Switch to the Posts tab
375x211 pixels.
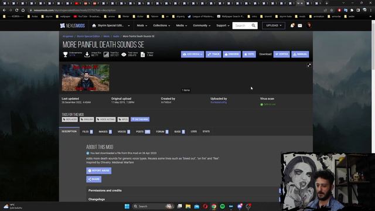tap(143, 131)
